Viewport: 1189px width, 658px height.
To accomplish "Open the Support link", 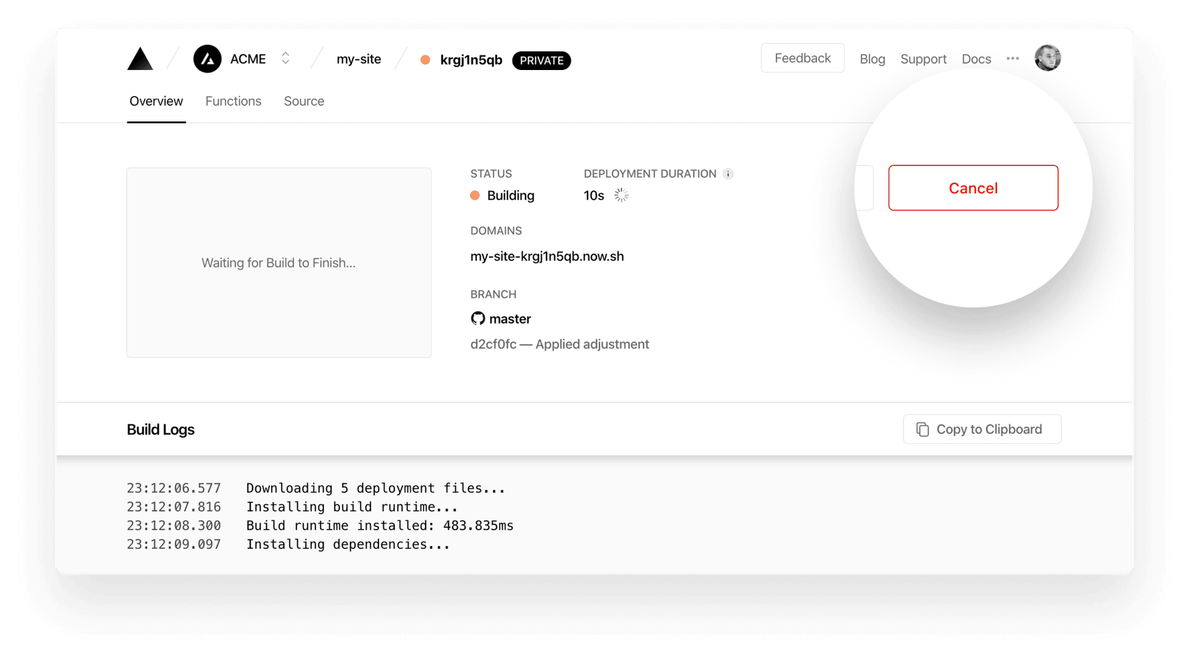I will click(923, 59).
